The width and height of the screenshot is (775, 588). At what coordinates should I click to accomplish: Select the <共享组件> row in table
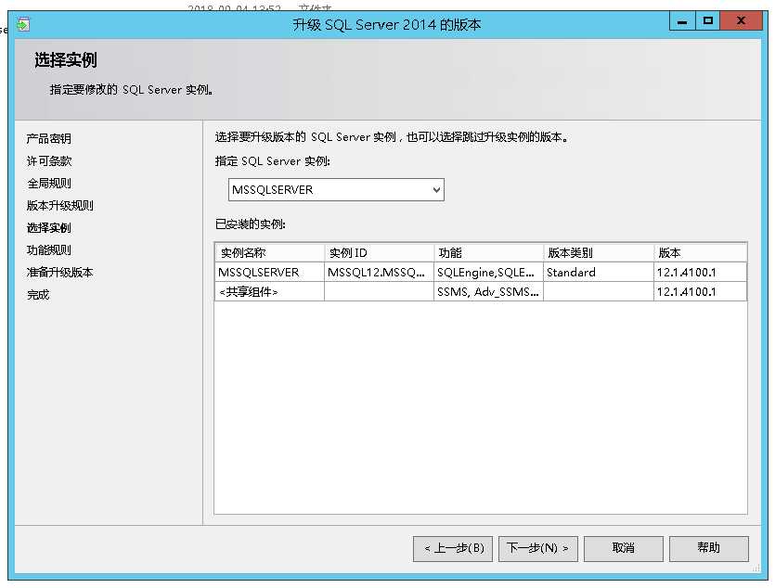[x=481, y=292]
